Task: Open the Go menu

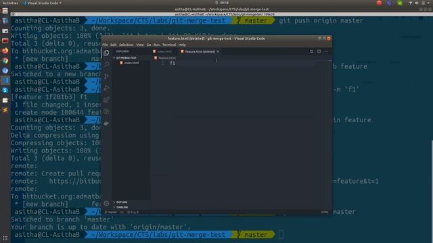Action: [x=149, y=45]
